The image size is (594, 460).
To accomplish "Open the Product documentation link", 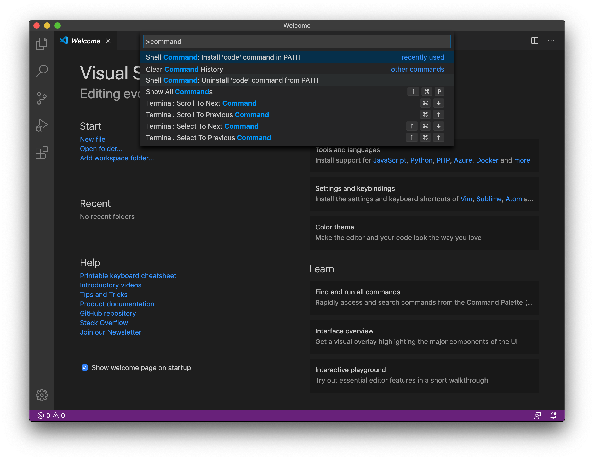I will [117, 304].
